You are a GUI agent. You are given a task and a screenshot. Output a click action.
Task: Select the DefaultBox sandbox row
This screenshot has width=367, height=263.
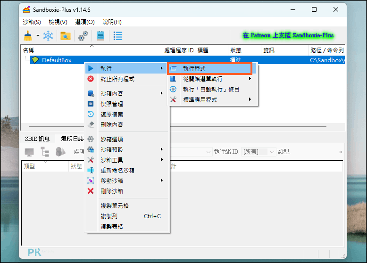pos(187,60)
